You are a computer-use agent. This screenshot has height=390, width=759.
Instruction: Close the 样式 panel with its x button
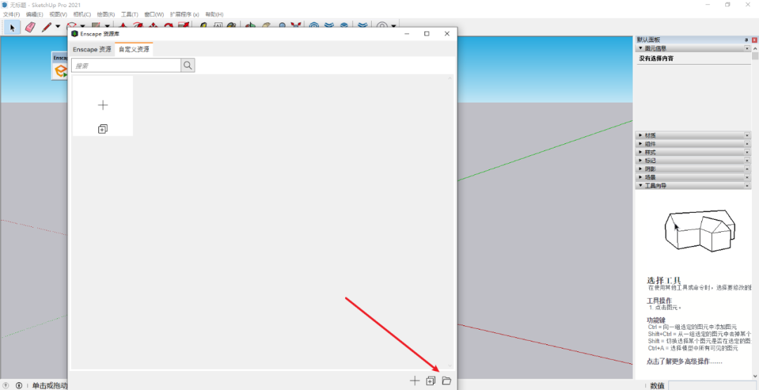[x=746, y=152]
